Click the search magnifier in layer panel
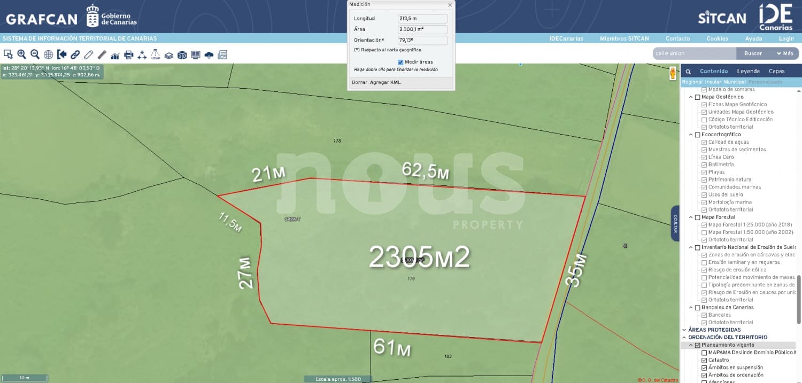This screenshot has height=383, width=802. tap(688, 71)
